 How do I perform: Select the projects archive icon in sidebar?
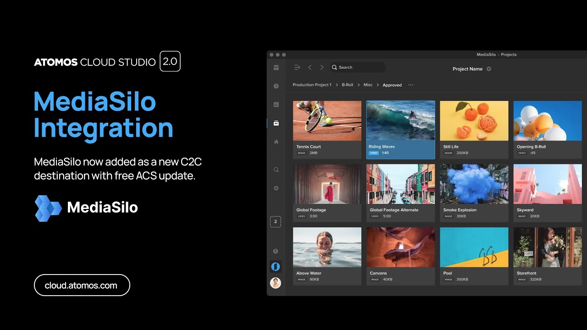[x=276, y=123]
